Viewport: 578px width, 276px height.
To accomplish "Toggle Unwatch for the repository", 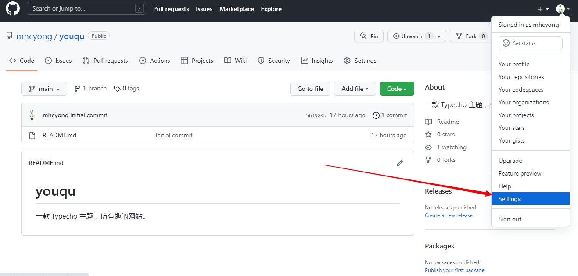I will (411, 36).
